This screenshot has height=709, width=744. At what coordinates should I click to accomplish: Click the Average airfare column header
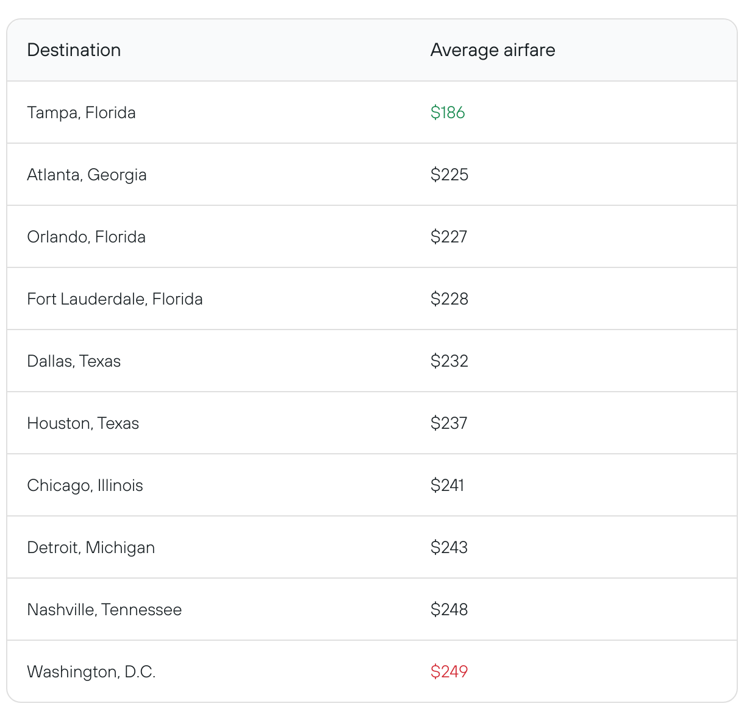pyautogui.click(x=492, y=50)
